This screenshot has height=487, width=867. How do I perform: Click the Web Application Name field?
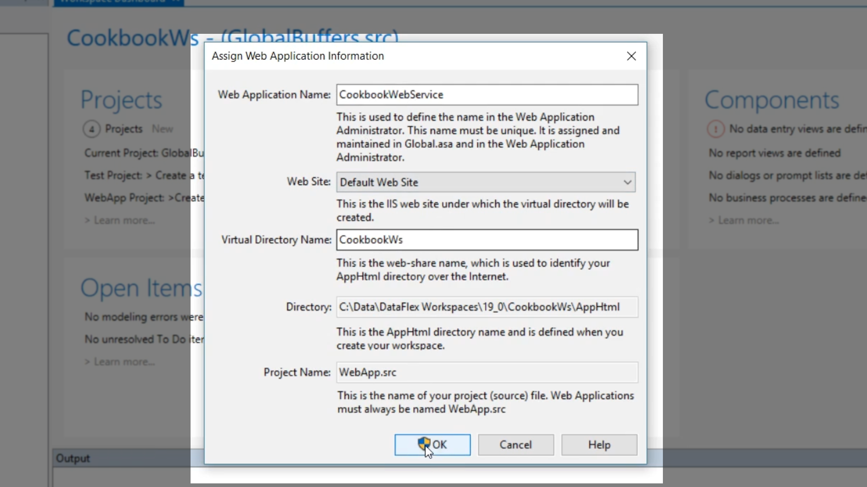pyautogui.click(x=487, y=95)
